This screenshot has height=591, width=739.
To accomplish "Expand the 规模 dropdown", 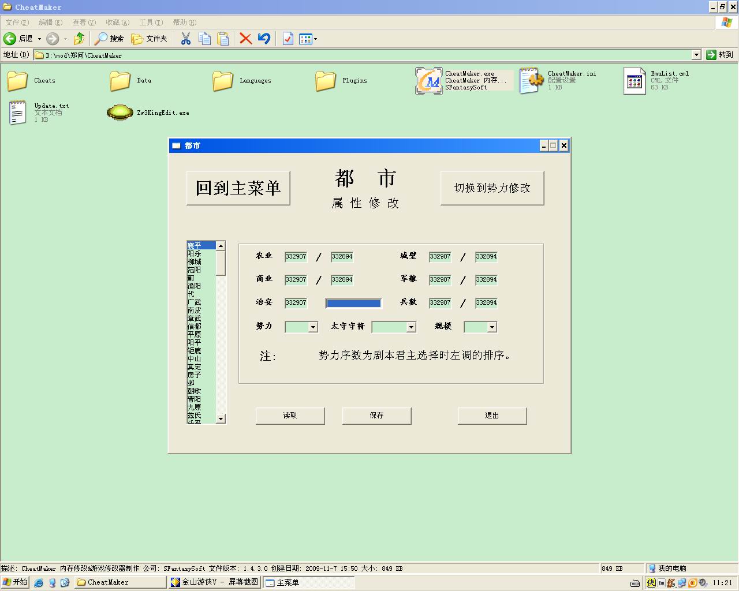I will pos(492,327).
